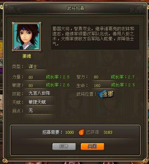Click the 敏捷天赋 talent entry
The image size is (149, 164).
(37, 102)
